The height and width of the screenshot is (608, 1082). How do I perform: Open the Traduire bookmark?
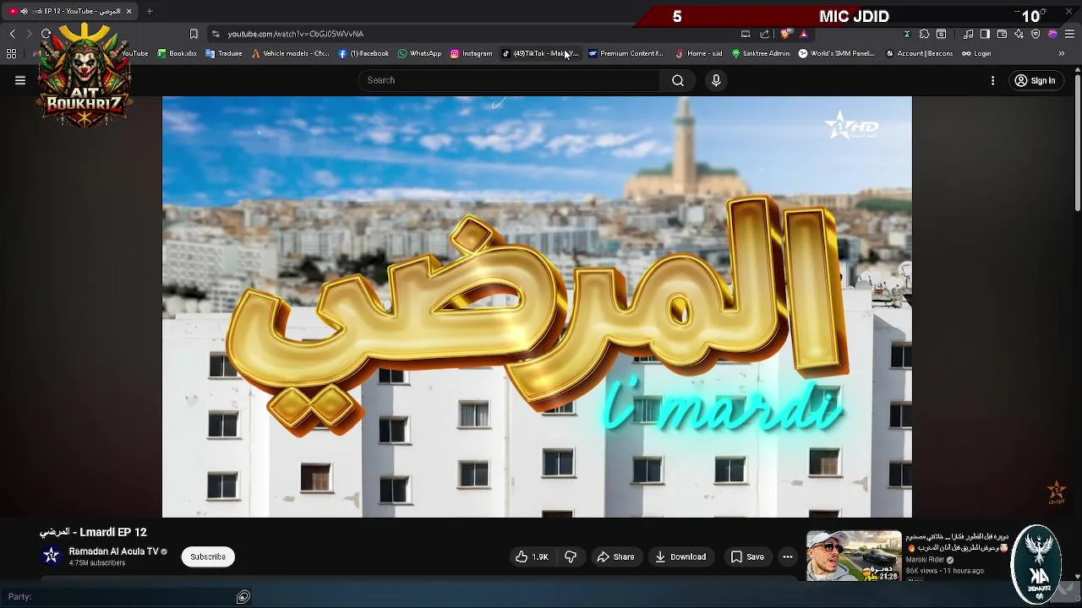click(225, 53)
